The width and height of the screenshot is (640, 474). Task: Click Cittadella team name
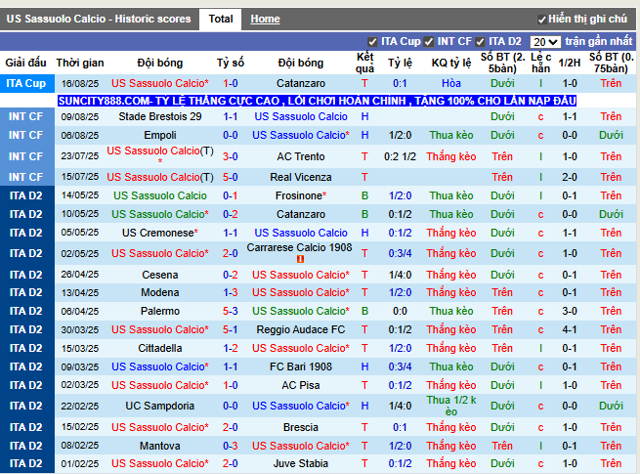(160, 349)
